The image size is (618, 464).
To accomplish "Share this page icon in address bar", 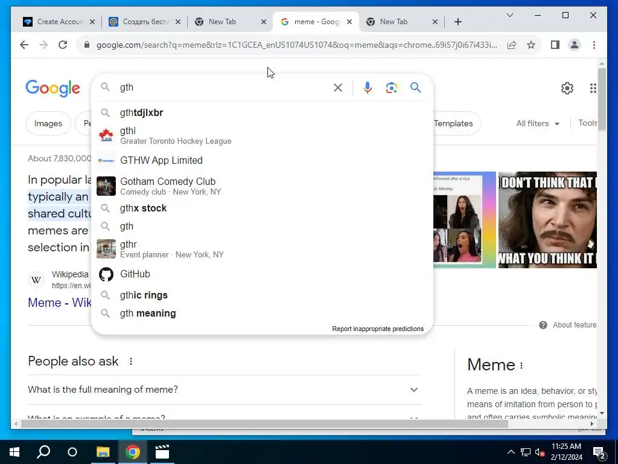I will pos(512,45).
